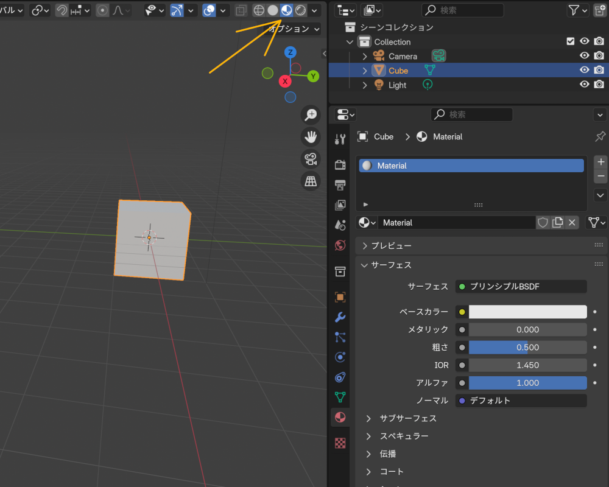The image size is (609, 487).
Task: Toggle the Collection checkbox in the outliner
Action: [x=571, y=41]
